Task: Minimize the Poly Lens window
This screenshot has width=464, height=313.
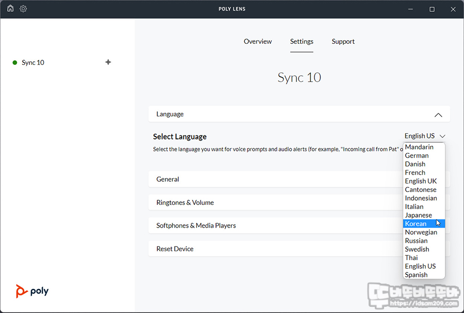Action: [x=410, y=9]
